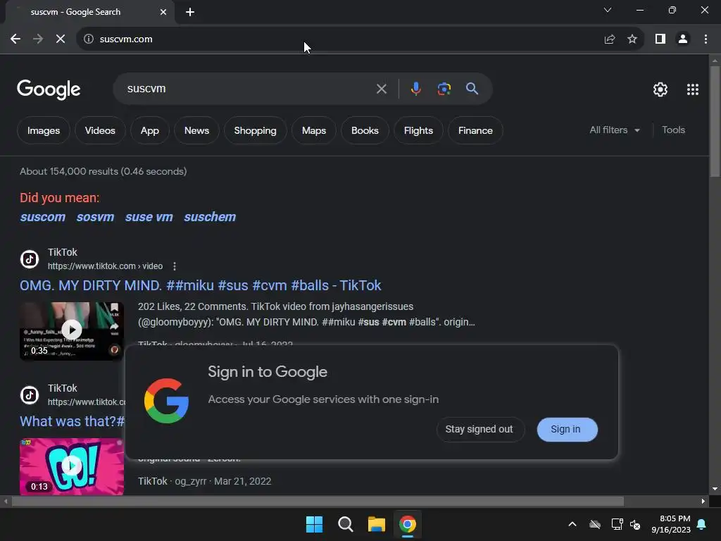Image resolution: width=721 pixels, height=541 pixels.
Task: Open OMG. MY DIRTY MIND TikTok result
Action: pyautogui.click(x=201, y=286)
